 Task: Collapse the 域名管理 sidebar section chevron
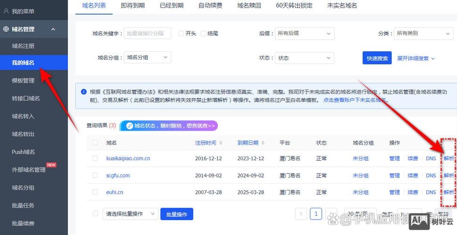pyautogui.click(x=53, y=29)
